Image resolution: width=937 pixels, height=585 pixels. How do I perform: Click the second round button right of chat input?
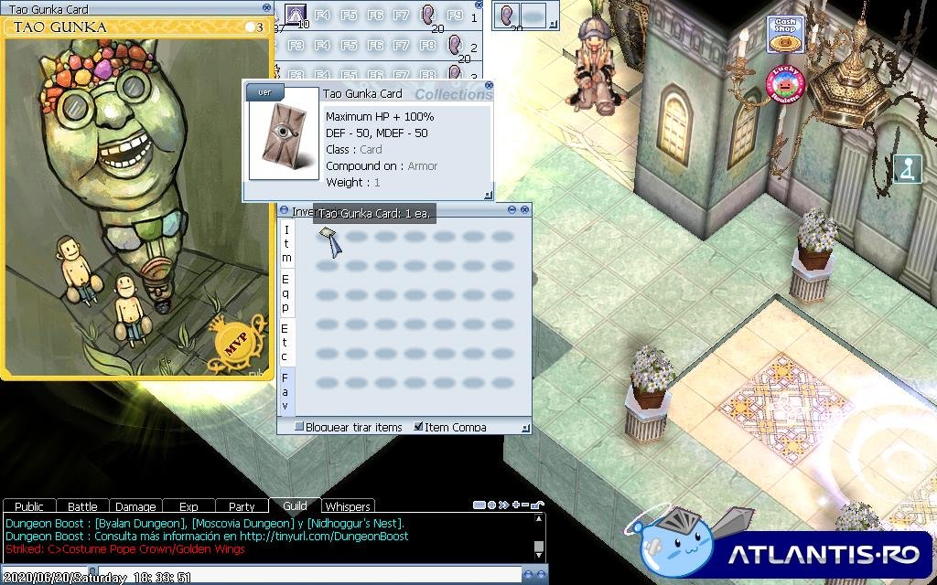(x=541, y=575)
